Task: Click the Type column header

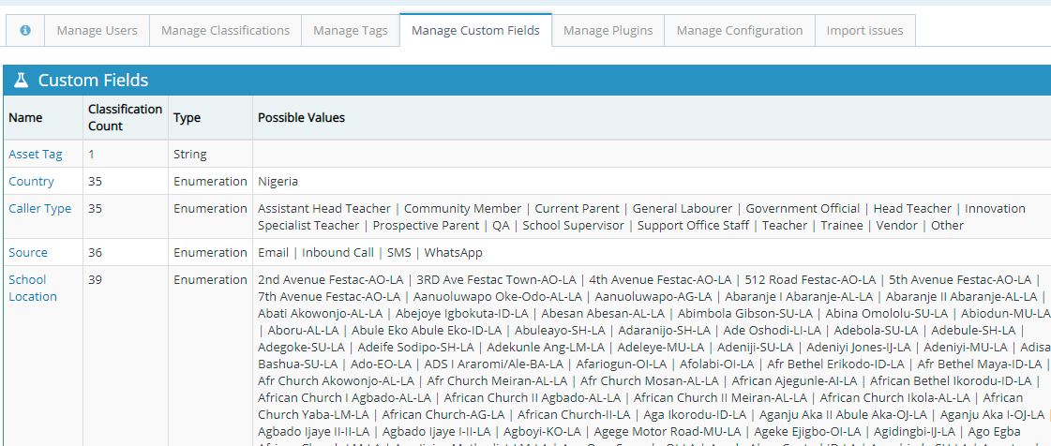Action: [x=187, y=118]
